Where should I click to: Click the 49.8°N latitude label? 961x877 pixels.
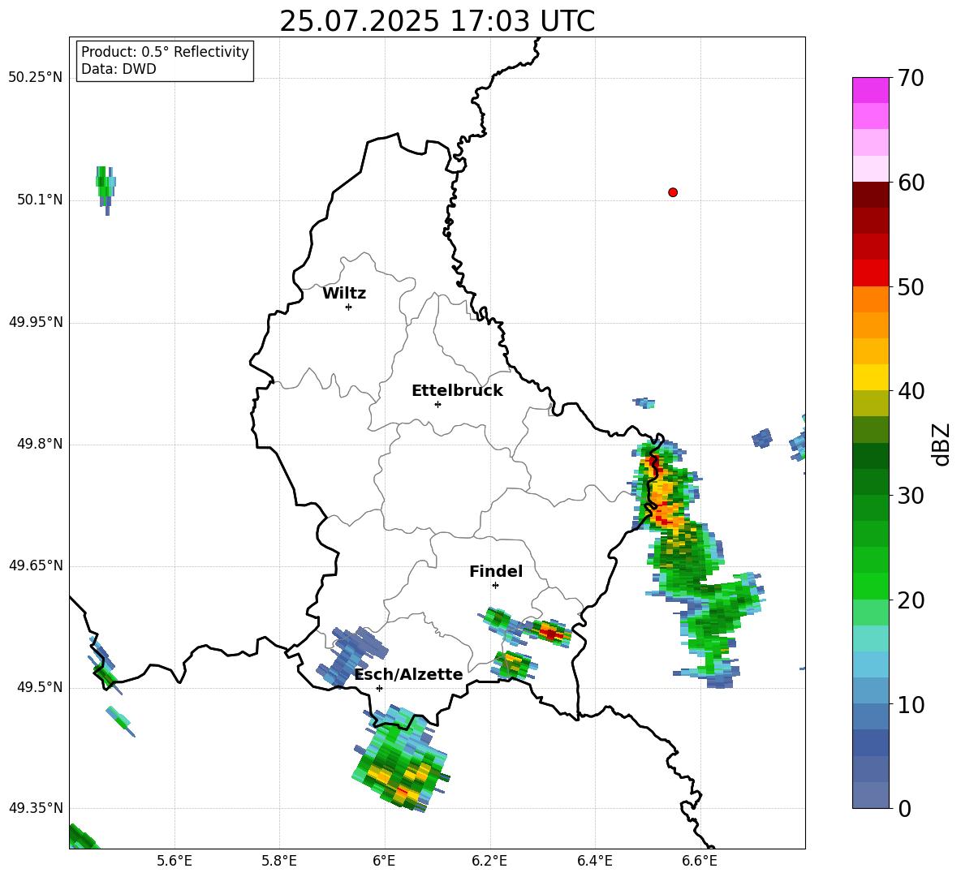pyautogui.click(x=39, y=444)
